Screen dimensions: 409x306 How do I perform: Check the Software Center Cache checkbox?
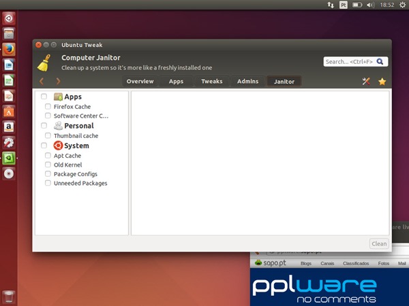coord(48,116)
